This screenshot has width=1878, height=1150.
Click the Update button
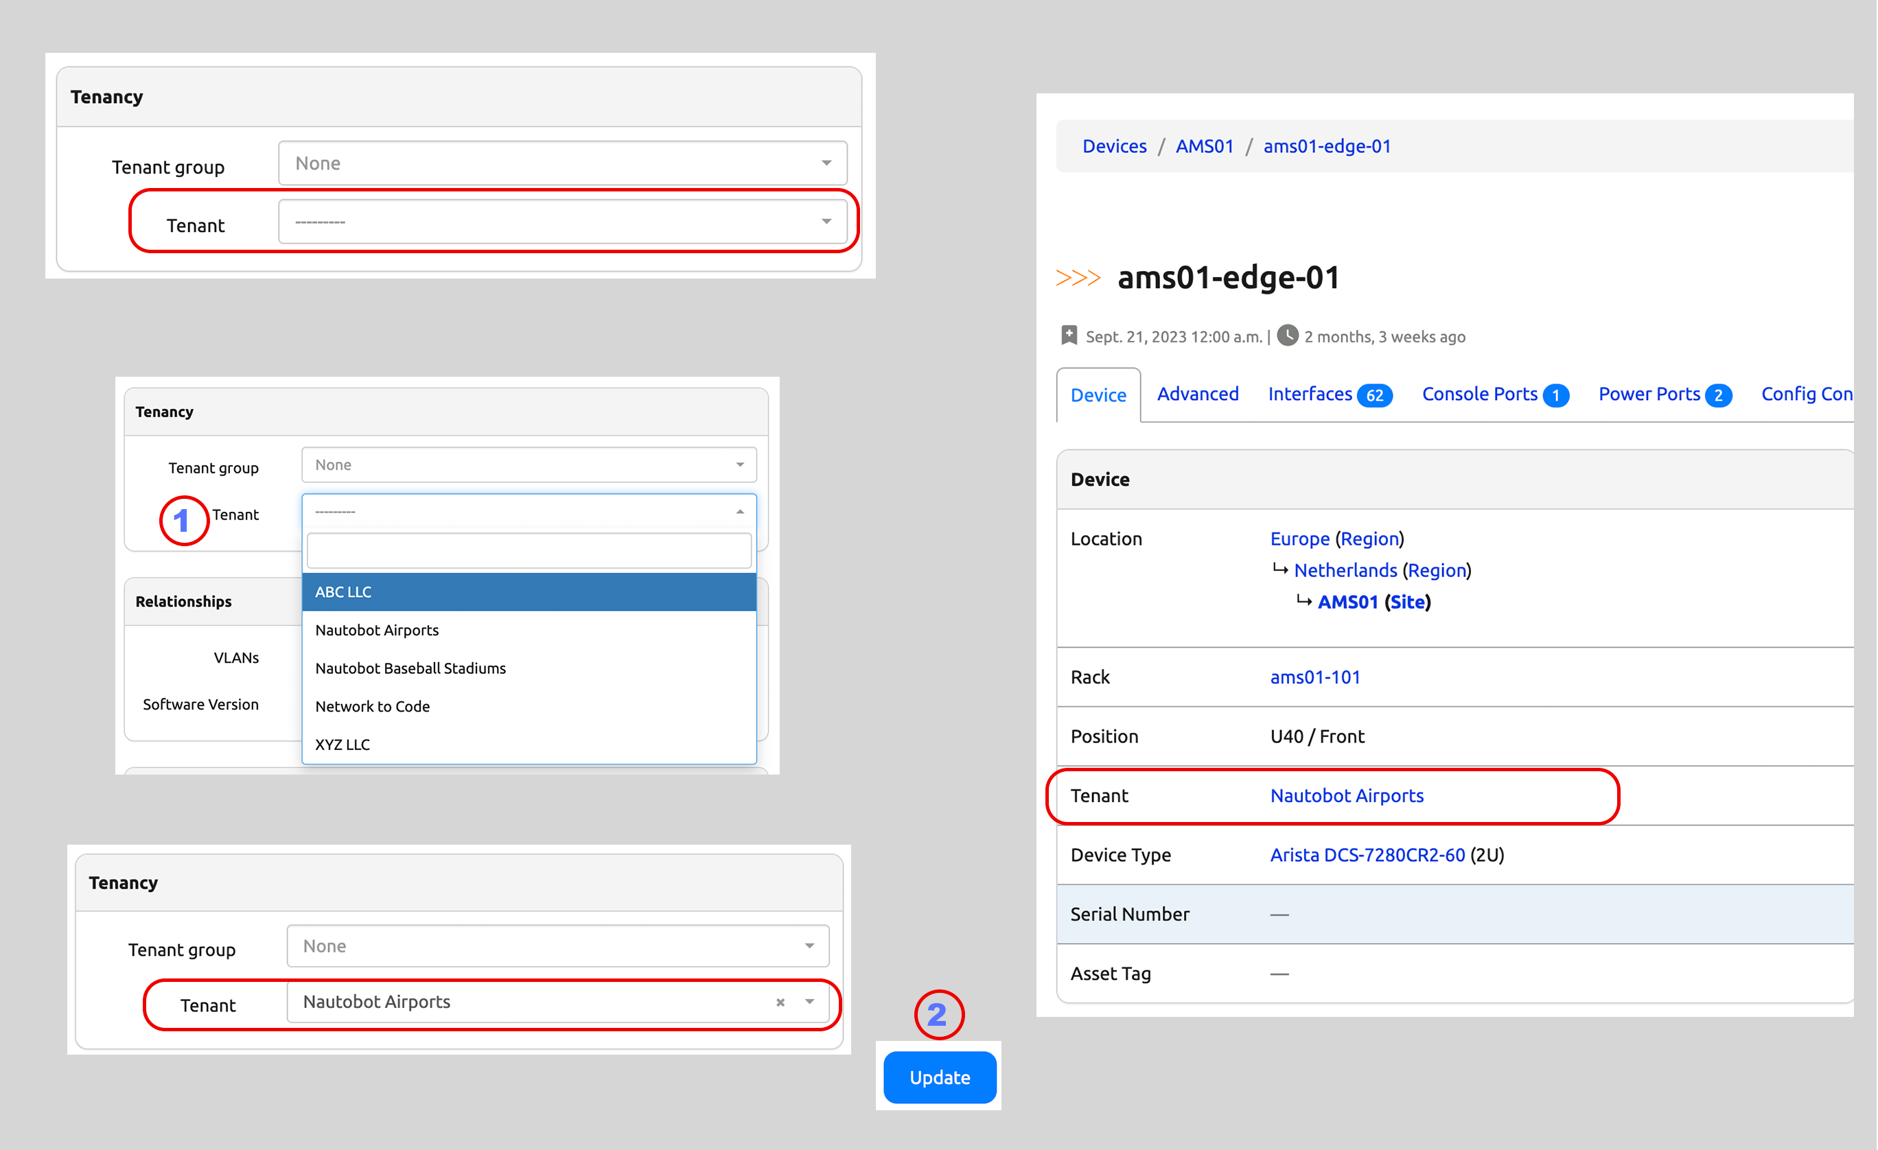tap(939, 1077)
